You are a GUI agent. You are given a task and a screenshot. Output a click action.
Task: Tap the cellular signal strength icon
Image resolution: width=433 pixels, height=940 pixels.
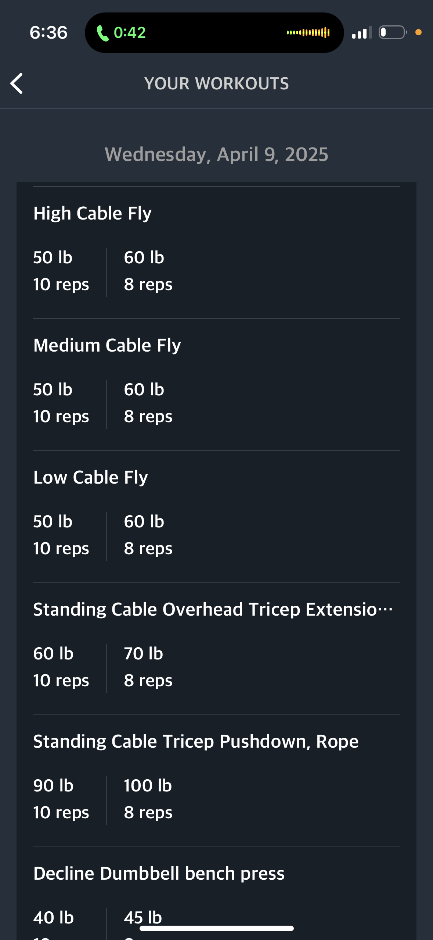pyautogui.click(x=362, y=33)
